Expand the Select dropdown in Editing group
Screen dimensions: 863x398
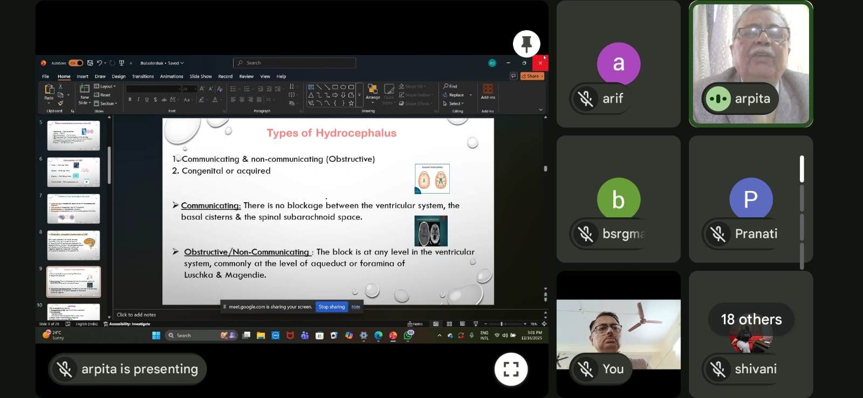pyautogui.click(x=453, y=104)
